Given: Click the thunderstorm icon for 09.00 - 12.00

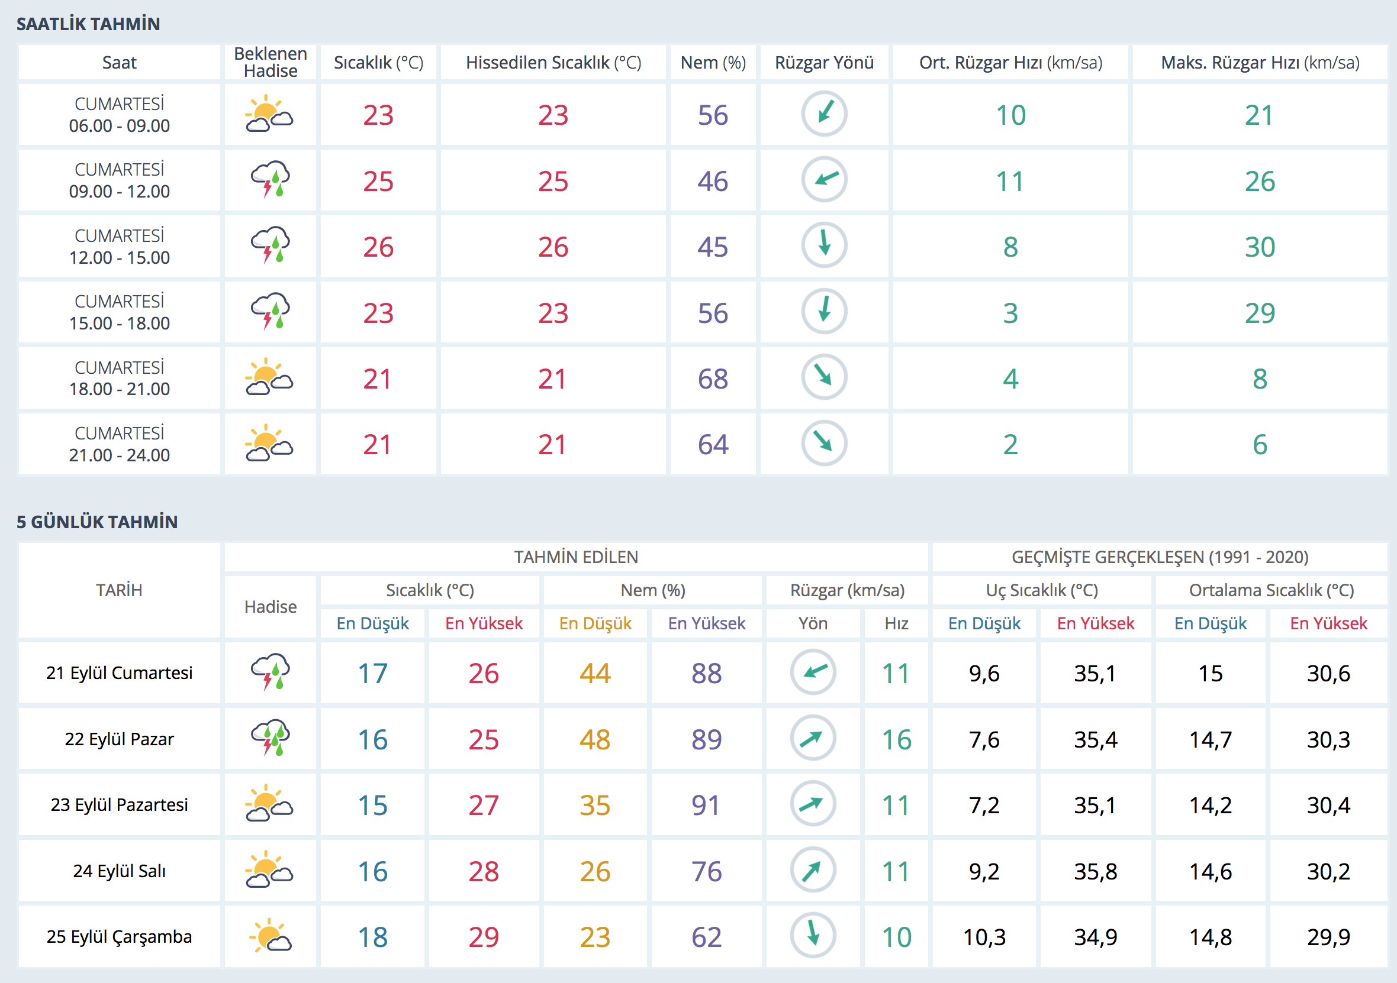Looking at the screenshot, I should pyautogui.click(x=270, y=180).
